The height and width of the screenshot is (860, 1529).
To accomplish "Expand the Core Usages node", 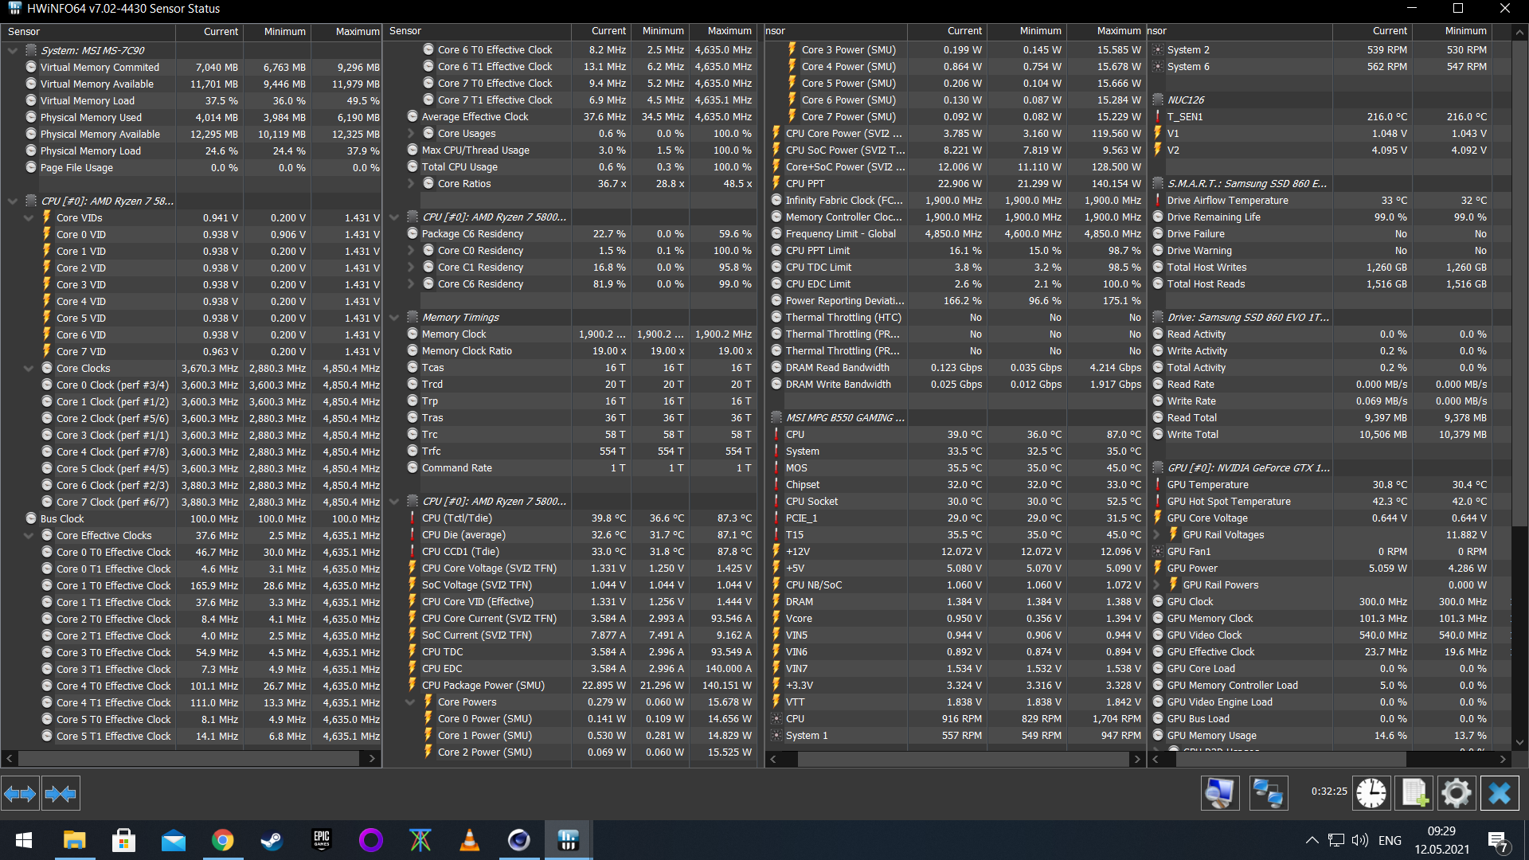I will tap(411, 134).
